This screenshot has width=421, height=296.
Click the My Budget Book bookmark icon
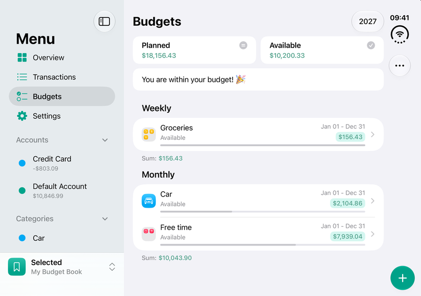[x=17, y=267]
